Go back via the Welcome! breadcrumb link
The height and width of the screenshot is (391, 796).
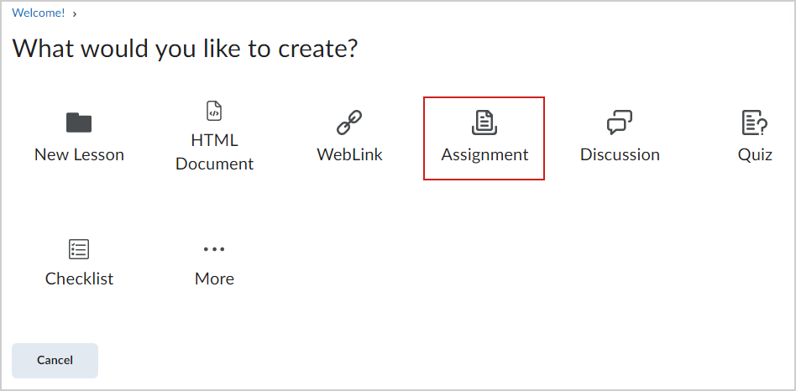tap(39, 13)
